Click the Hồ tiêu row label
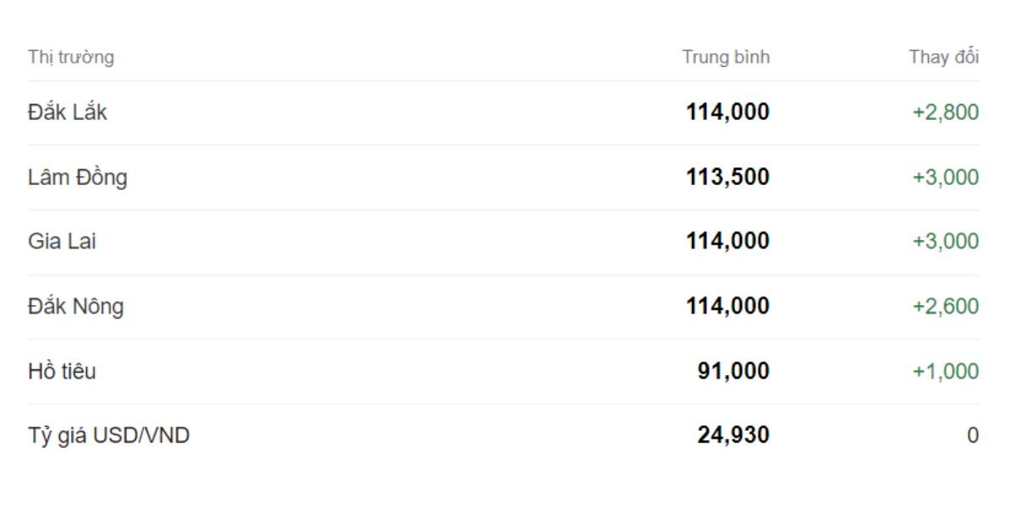The width and height of the screenshot is (1015, 507). tap(62, 371)
